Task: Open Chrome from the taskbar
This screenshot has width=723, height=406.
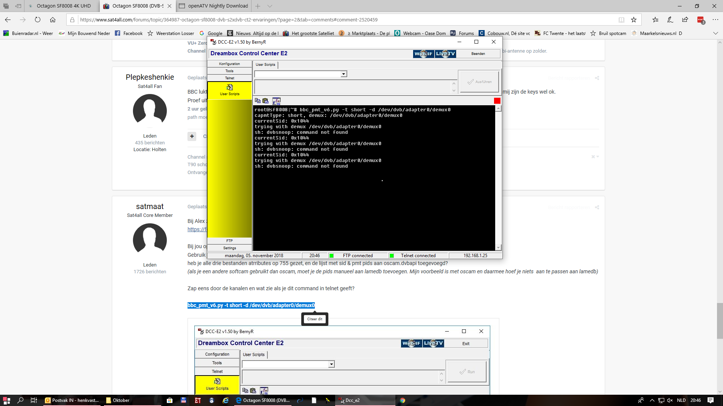Action: (403, 400)
